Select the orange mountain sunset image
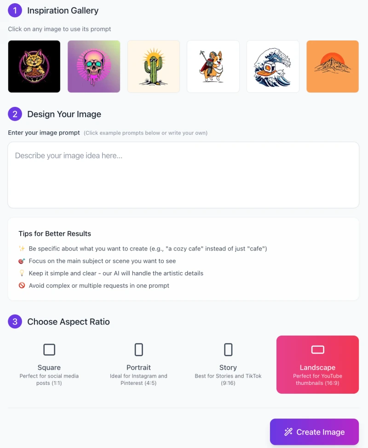 click(x=333, y=66)
